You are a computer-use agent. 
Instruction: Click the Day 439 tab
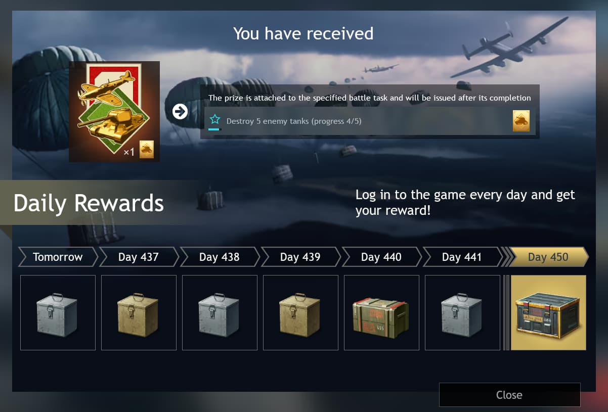pyautogui.click(x=300, y=257)
